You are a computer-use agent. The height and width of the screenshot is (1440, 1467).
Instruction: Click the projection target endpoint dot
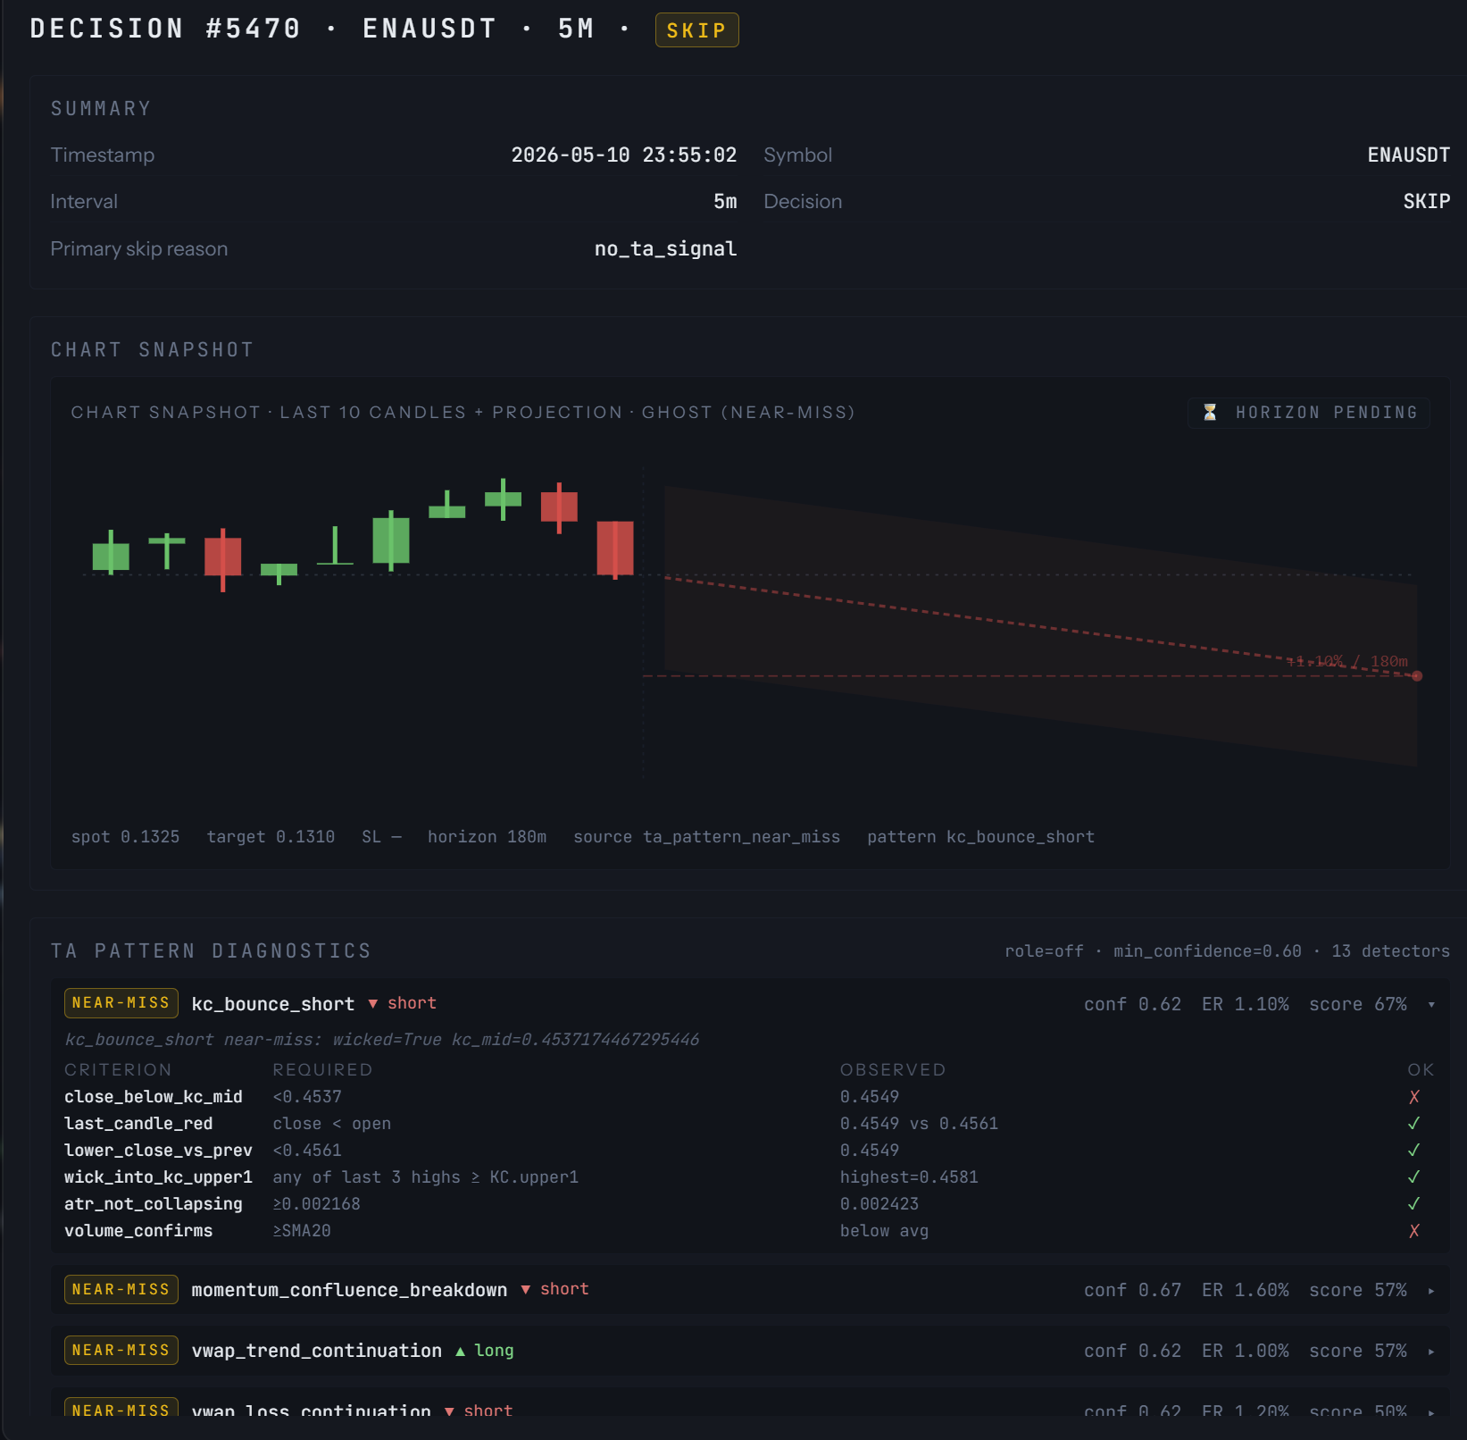[1417, 676]
